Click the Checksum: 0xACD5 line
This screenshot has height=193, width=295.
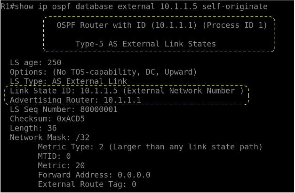[47, 119]
